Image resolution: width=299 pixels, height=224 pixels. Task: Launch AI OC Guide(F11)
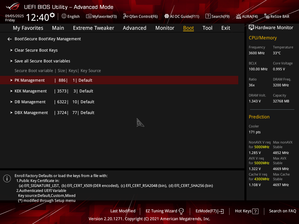point(185,16)
